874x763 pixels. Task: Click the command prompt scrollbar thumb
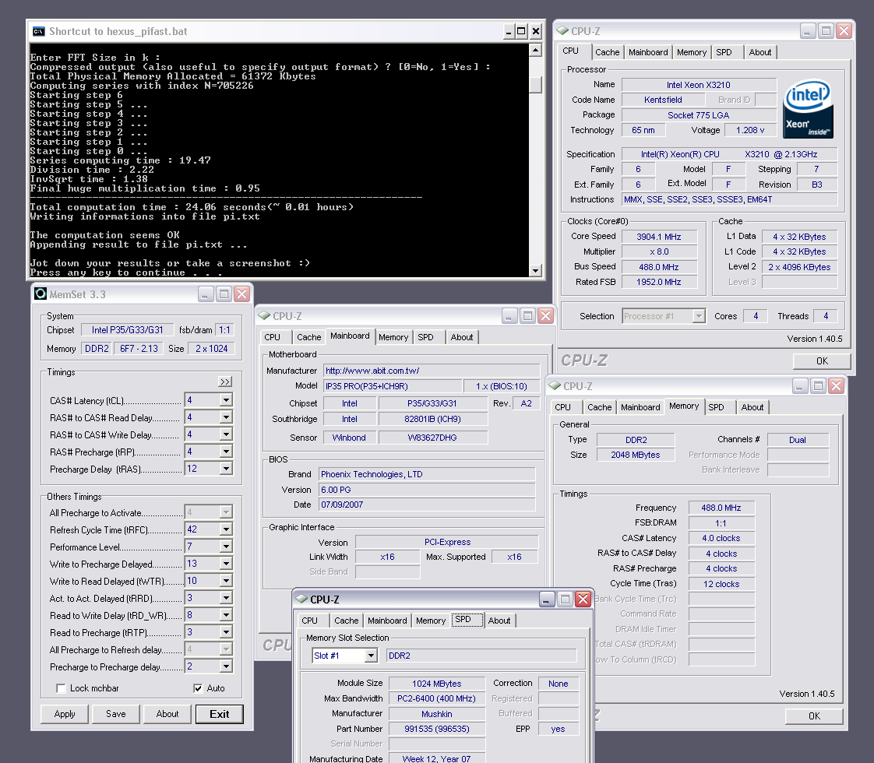536,85
